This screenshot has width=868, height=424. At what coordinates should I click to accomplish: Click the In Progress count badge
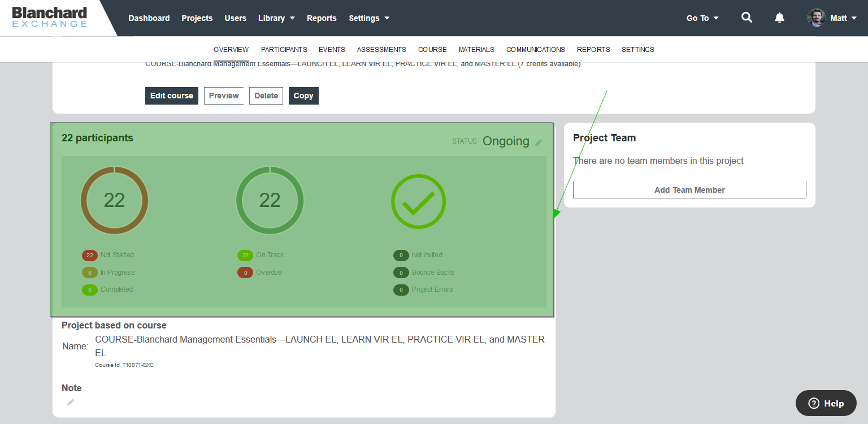pos(90,272)
